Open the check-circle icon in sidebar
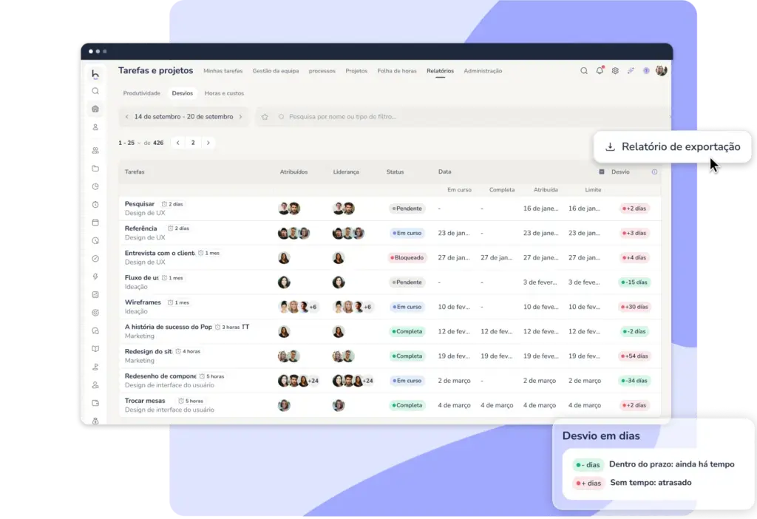 [95, 259]
